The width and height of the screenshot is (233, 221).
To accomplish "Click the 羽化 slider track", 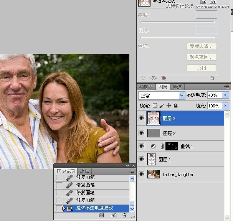I will [178, 38].
